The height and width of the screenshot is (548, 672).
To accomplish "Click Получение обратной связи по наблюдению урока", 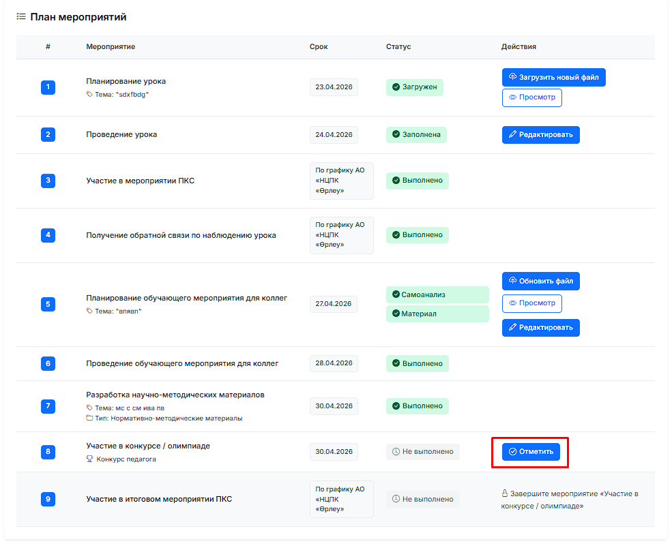I will [181, 235].
